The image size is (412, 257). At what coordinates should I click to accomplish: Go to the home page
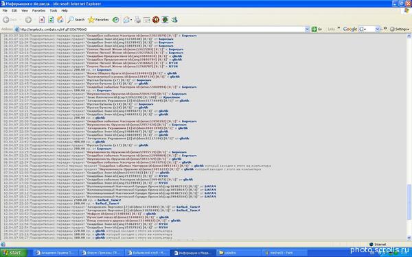click(x=60, y=20)
